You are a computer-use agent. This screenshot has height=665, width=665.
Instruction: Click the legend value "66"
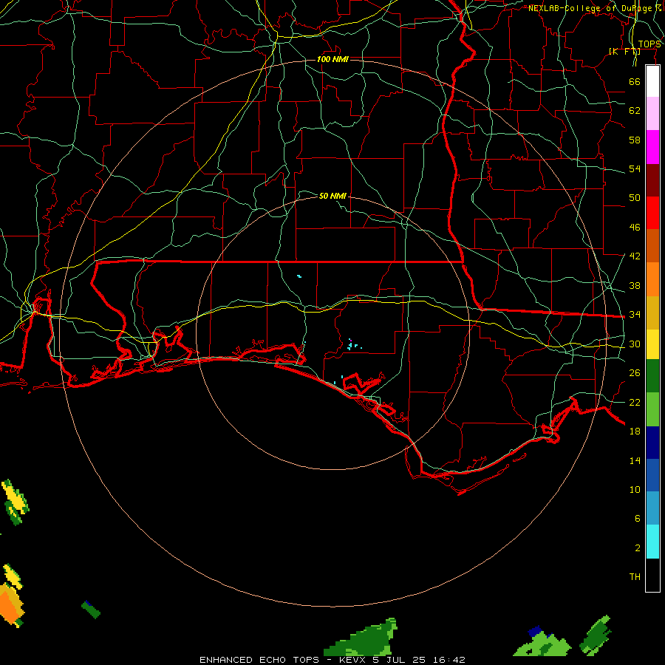[x=635, y=81]
